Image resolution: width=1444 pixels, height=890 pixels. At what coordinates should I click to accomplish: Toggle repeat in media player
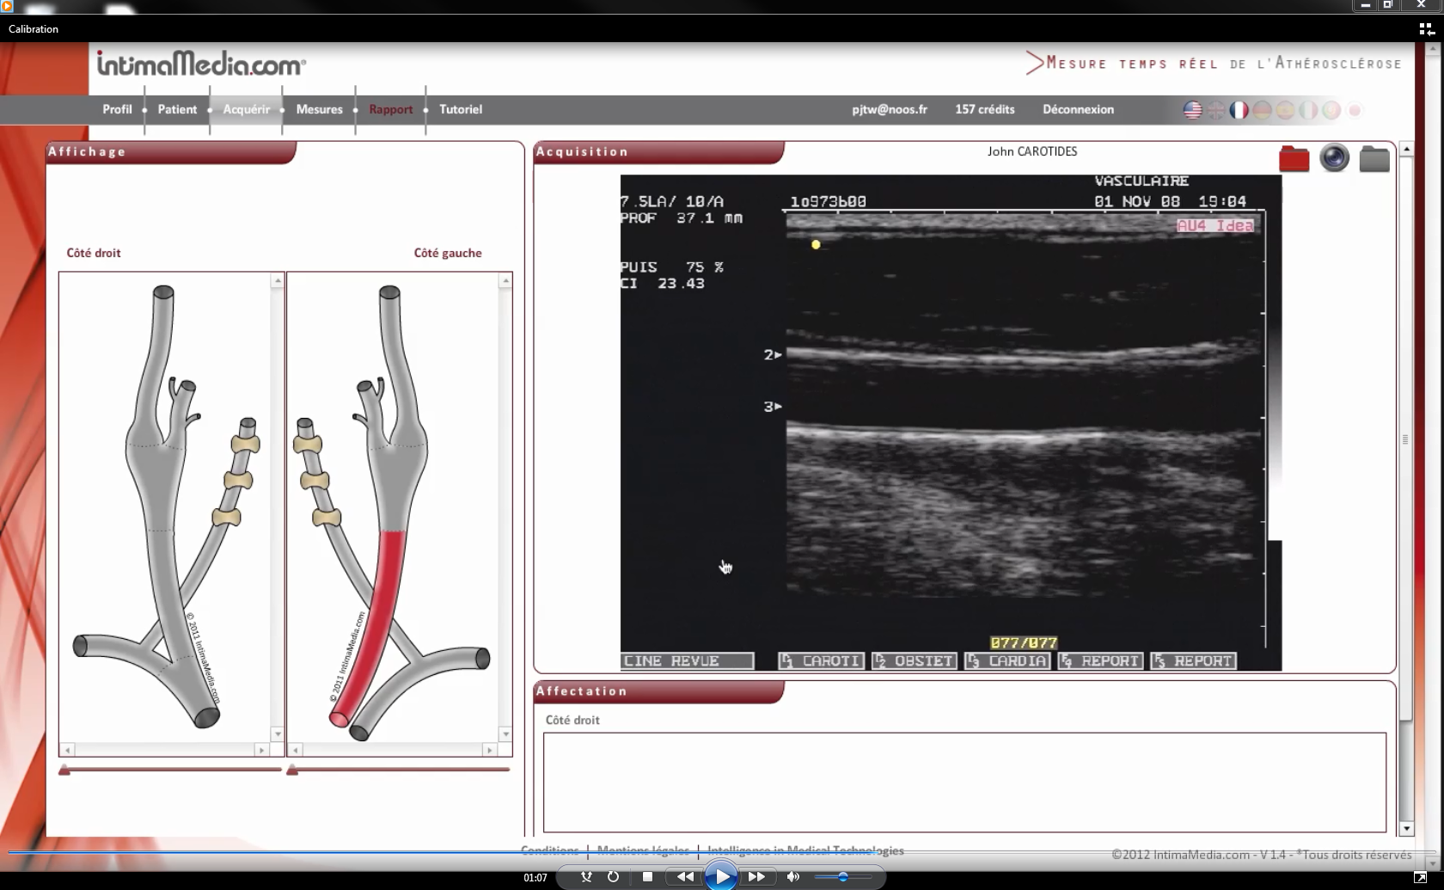pos(613,877)
